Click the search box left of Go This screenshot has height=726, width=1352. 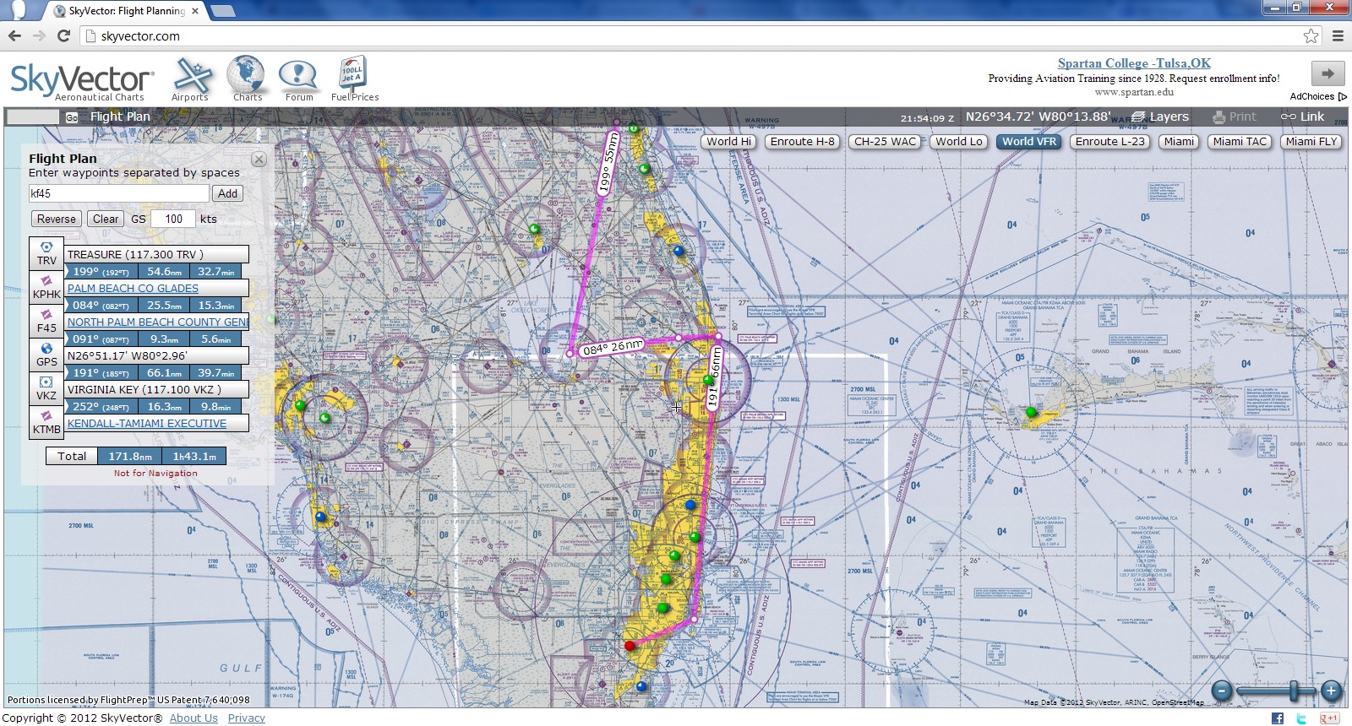[33, 117]
